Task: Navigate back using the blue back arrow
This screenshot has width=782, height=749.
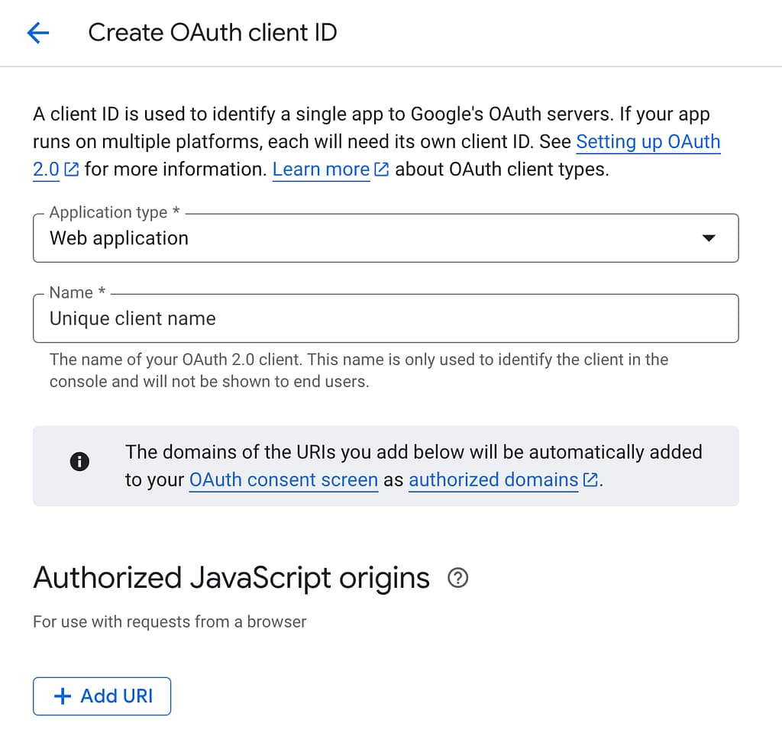Action: pos(38,33)
